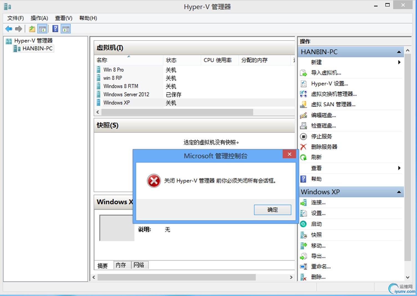This screenshot has width=417, height=296.
Task: Click the Actions pane scroll up arrow
Action: [x=407, y=50]
